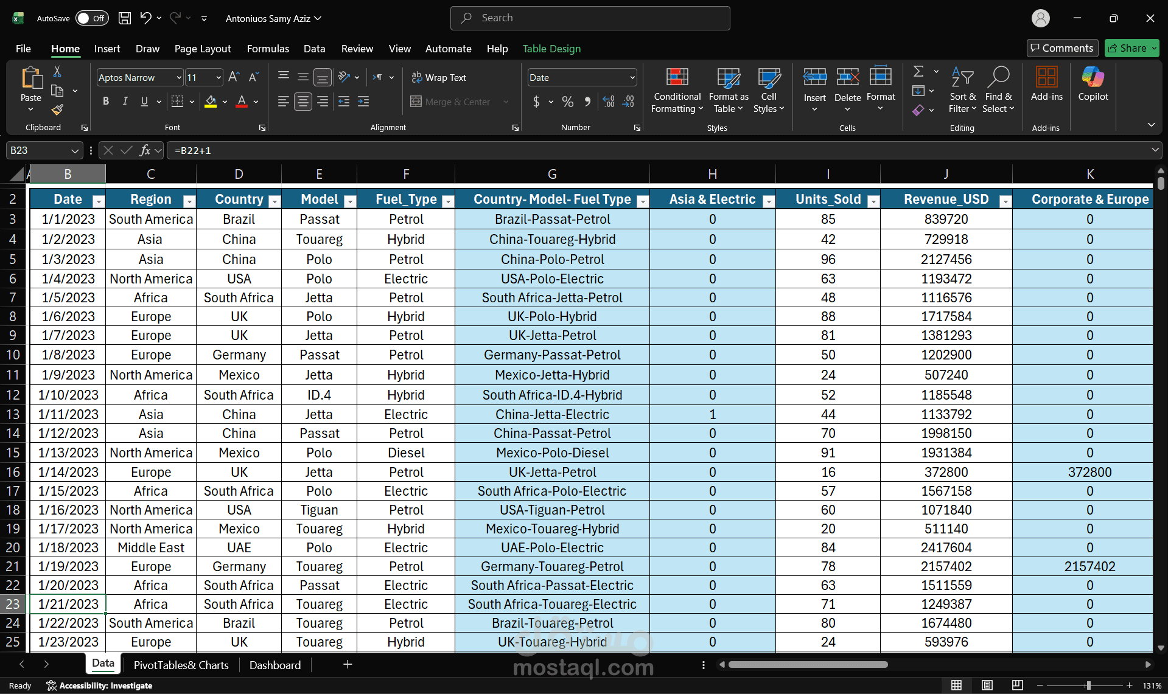Open the Formulas ribbon tab

pyautogui.click(x=268, y=49)
